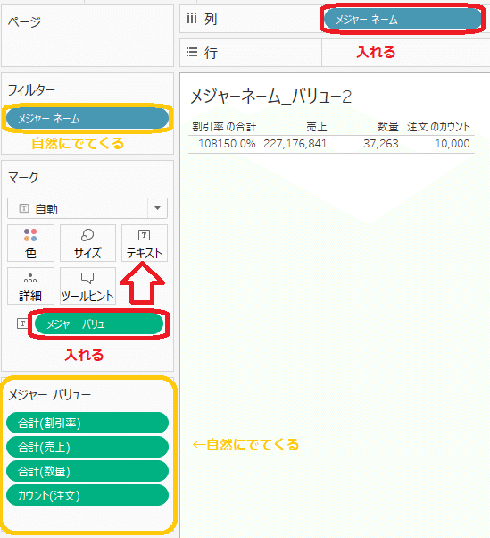Open the mark type dropdown showing 自動
The image size is (490, 538).
[87, 208]
